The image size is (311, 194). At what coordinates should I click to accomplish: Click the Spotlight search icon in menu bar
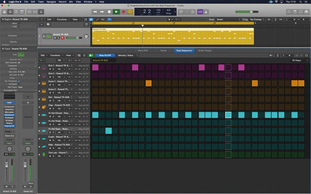point(300,2)
